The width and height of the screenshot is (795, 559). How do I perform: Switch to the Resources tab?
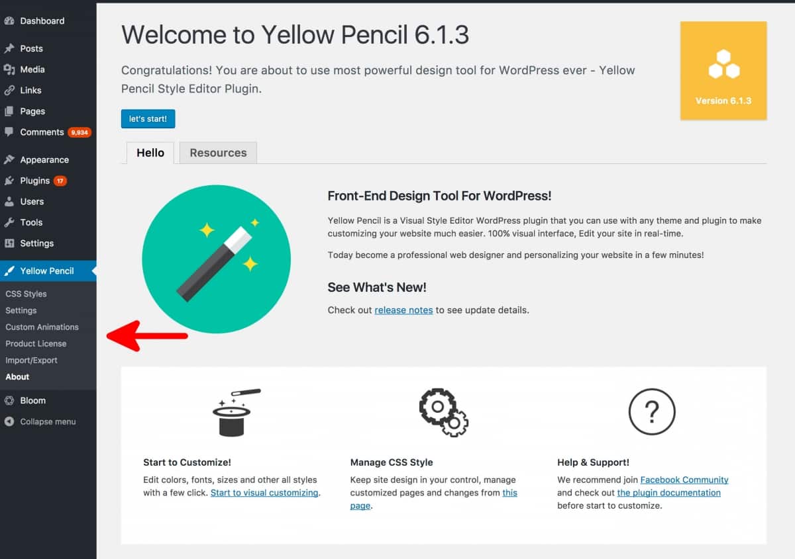217,152
